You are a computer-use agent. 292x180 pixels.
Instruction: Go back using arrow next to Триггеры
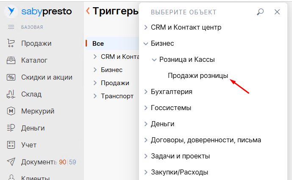pos(88,11)
